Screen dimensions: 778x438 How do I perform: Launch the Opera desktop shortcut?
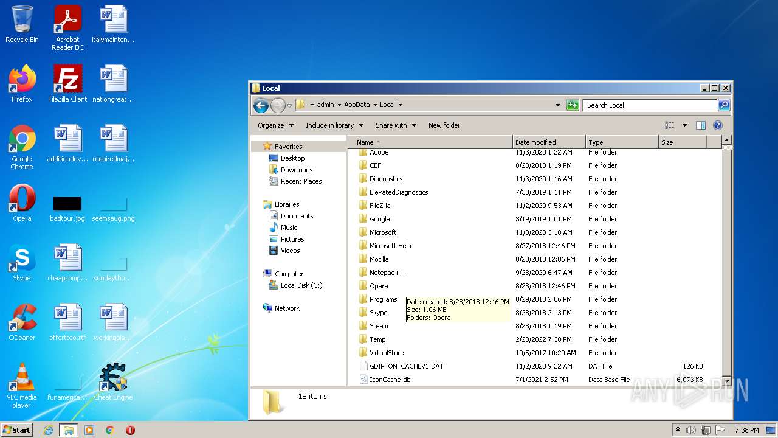click(x=22, y=204)
